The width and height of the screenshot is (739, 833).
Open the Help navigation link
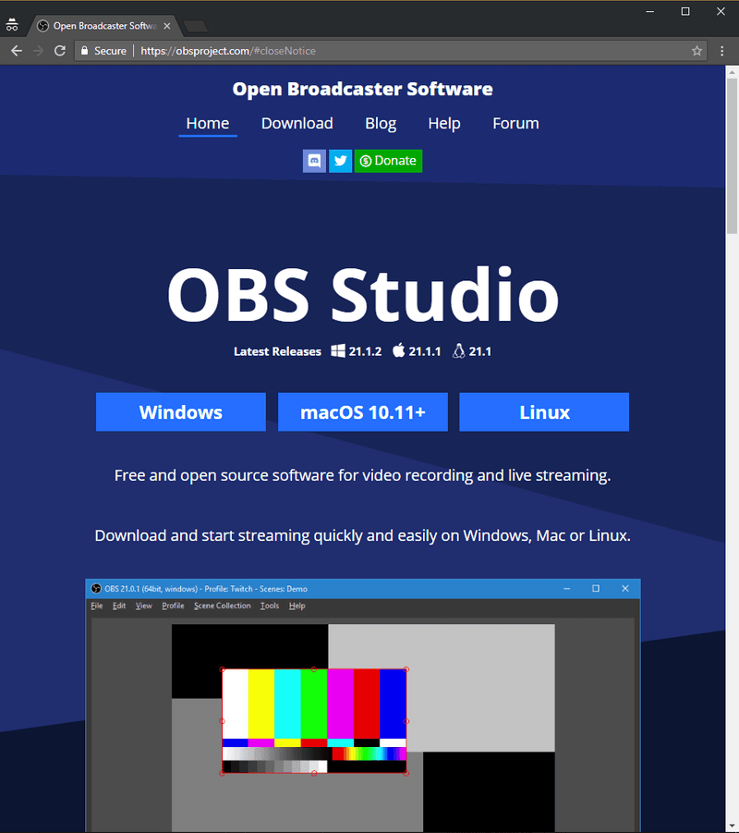click(x=444, y=124)
